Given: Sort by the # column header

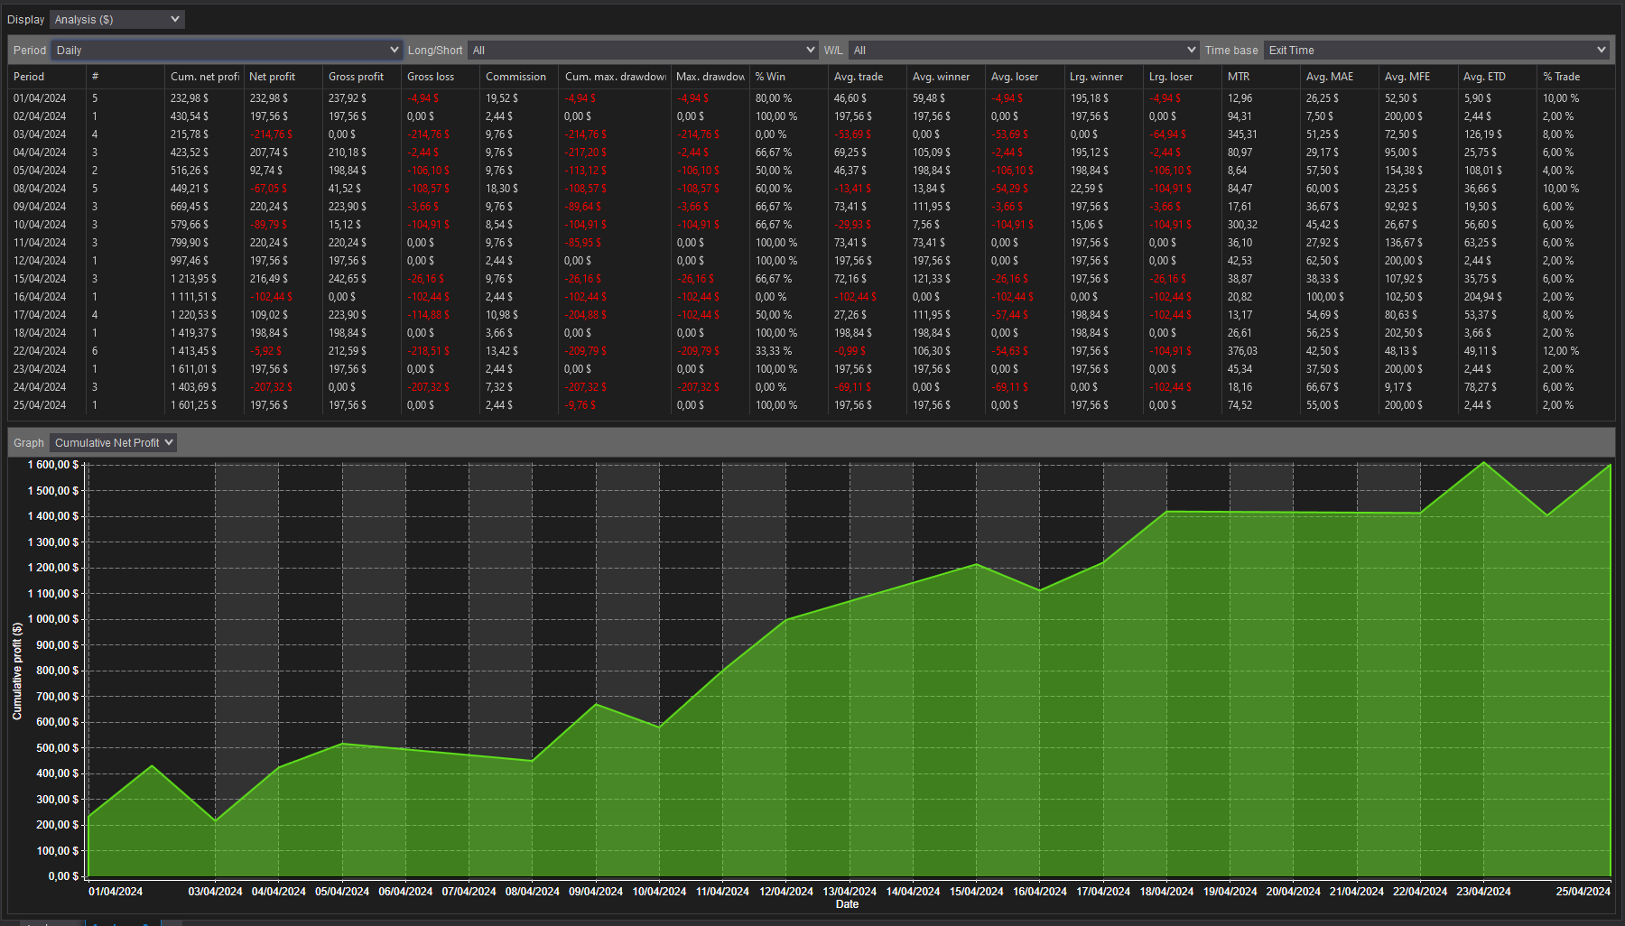Looking at the screenshot, I should tap(125, 77).
